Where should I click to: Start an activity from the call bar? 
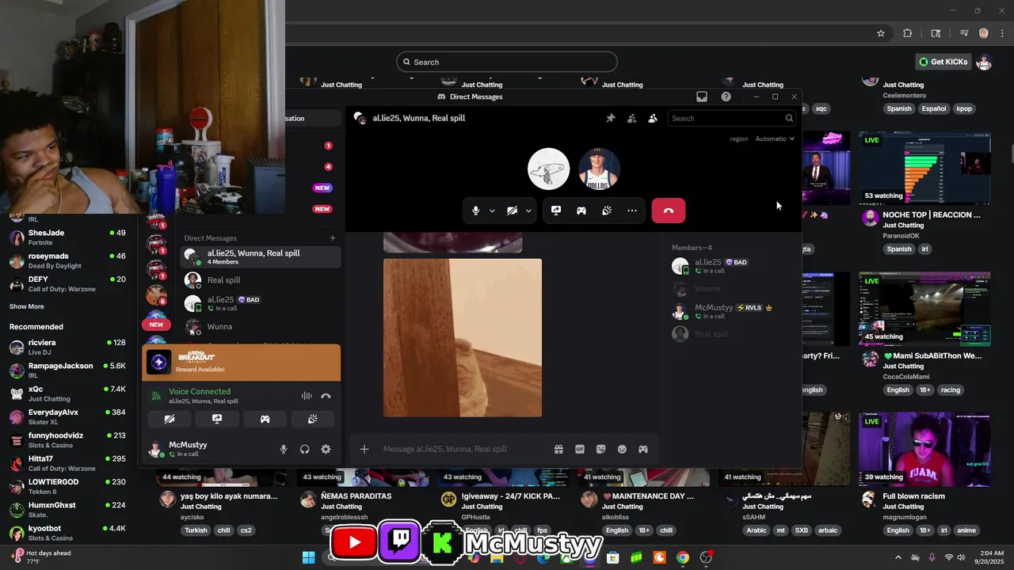[x=581, y=211]
